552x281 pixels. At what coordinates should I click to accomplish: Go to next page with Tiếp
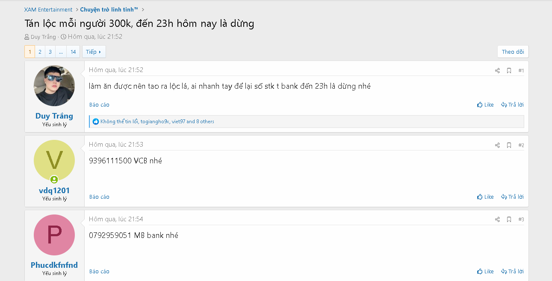click(94, 52)
